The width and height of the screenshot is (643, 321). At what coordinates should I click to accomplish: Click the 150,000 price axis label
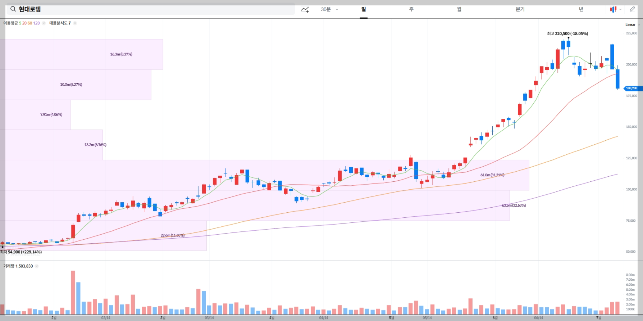(631, 127)
